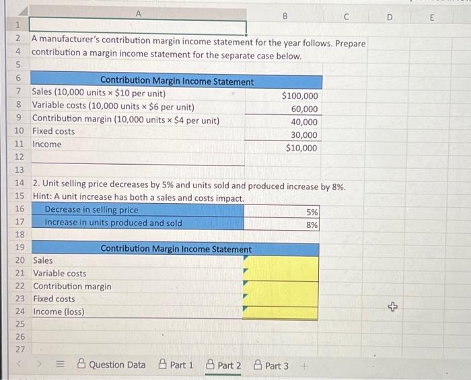Click the yellow Income (loss) input cell

point(281,313)
